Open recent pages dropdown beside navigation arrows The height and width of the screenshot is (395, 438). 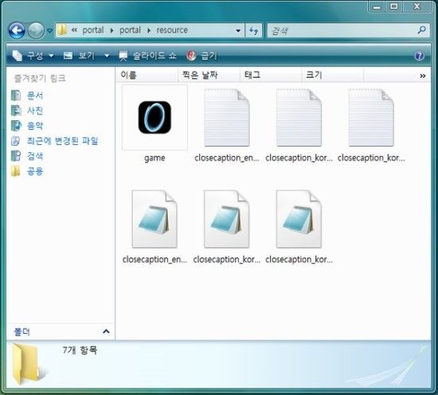coord(49,30)
